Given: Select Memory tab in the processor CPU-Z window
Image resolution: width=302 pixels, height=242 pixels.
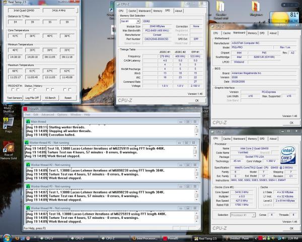Looking at the screenshot, I should coord(252,139).
